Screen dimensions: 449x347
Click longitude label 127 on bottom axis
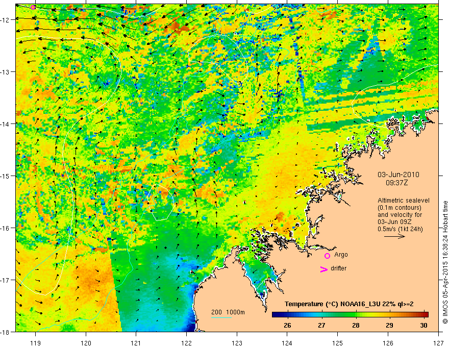pos(438,343)
